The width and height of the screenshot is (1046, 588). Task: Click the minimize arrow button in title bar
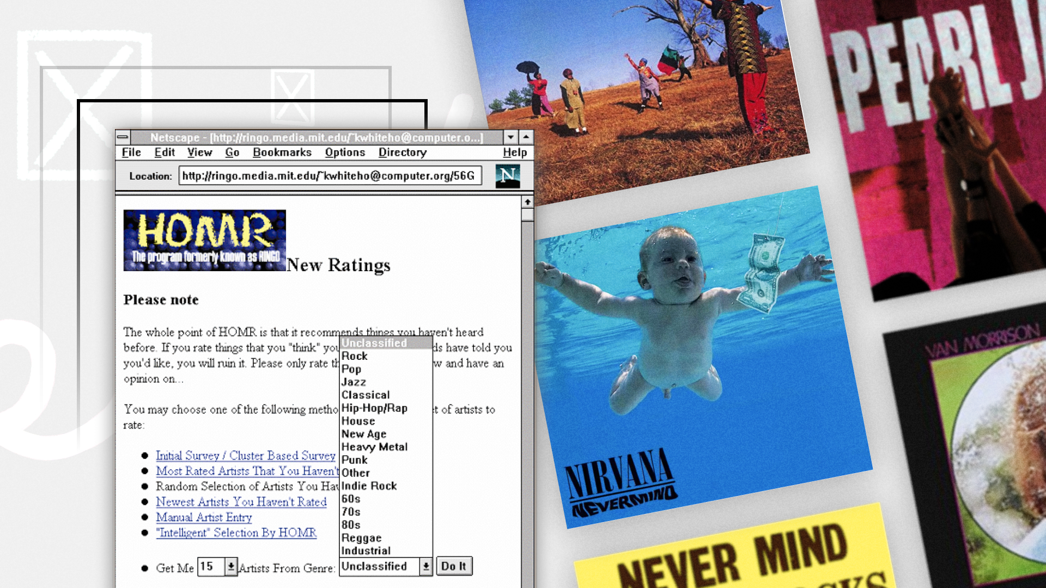[510, 137]
